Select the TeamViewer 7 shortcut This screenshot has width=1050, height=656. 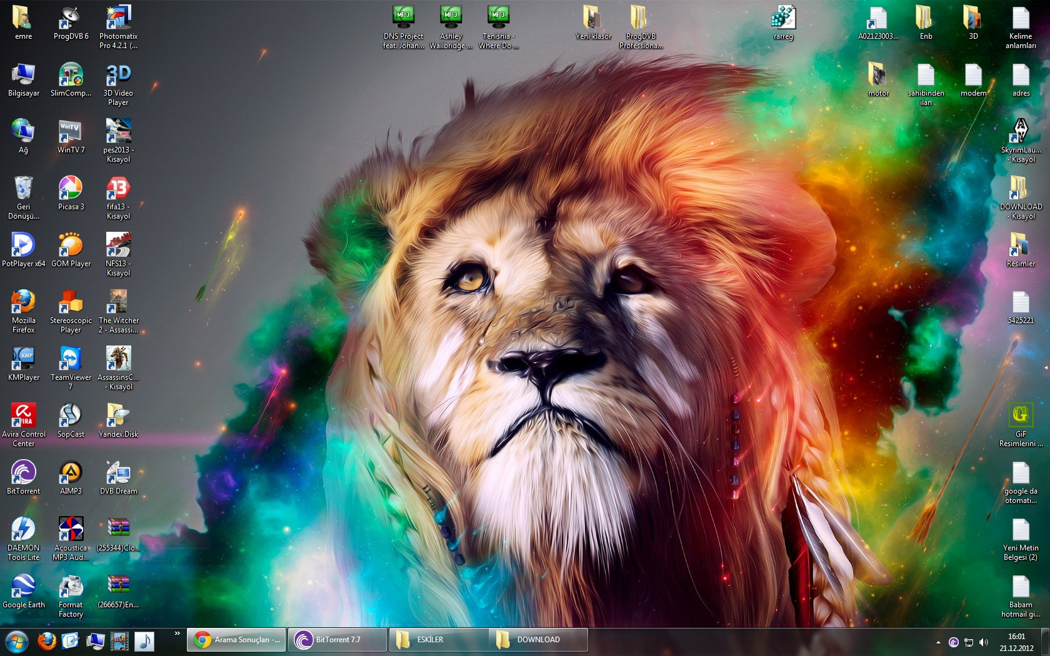click(71, 369)
